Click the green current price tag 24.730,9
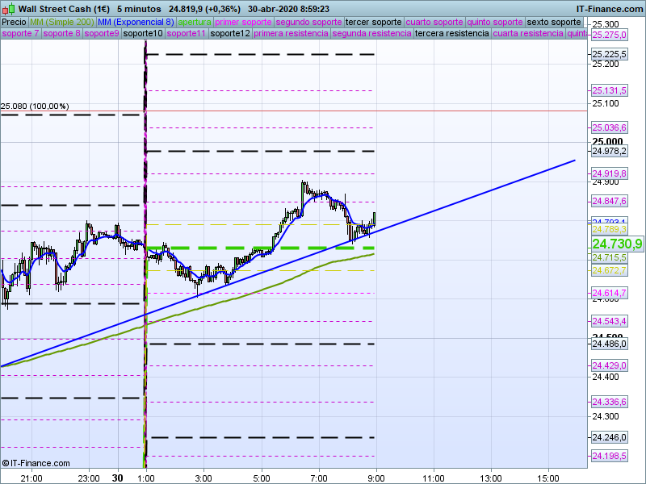Image resolution: width=646 pixels, height=484 pixels. [x=617, y=244]
